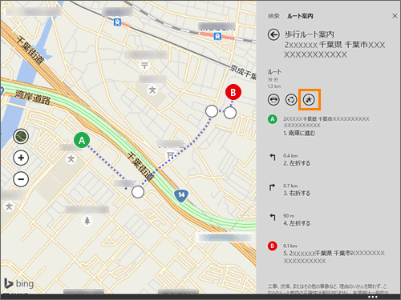Select the ルート案内 tab
Image resolution: width=401 pixels, height=300 pixels.
pyautogui.click(x=300, y=16)
